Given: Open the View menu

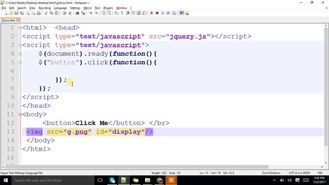Looking at the screenshot, I should tap(32, 8).
